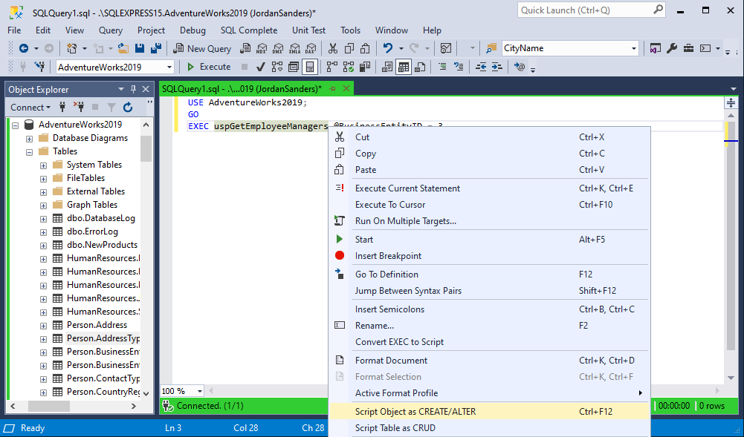Navigate backward with the blue back arrow
This screenshot has width=744, height=437.
pyautogui.click(x=23, y=48)
